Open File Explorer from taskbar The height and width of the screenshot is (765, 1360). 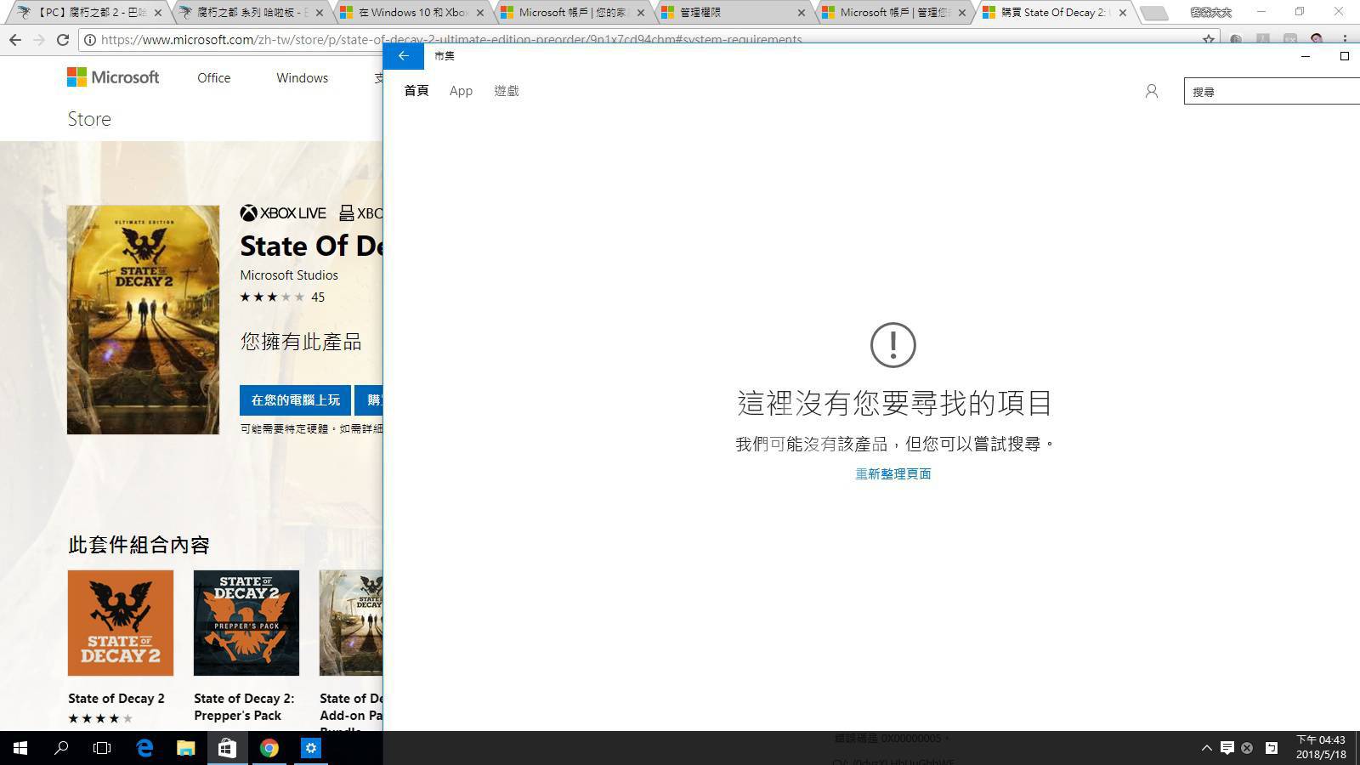[185, 748]
